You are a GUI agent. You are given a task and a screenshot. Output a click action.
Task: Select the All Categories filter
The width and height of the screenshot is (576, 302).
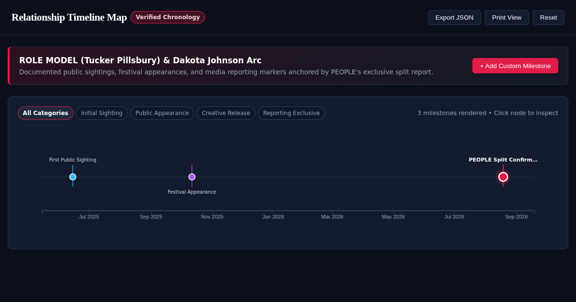(x=46, y=113)
